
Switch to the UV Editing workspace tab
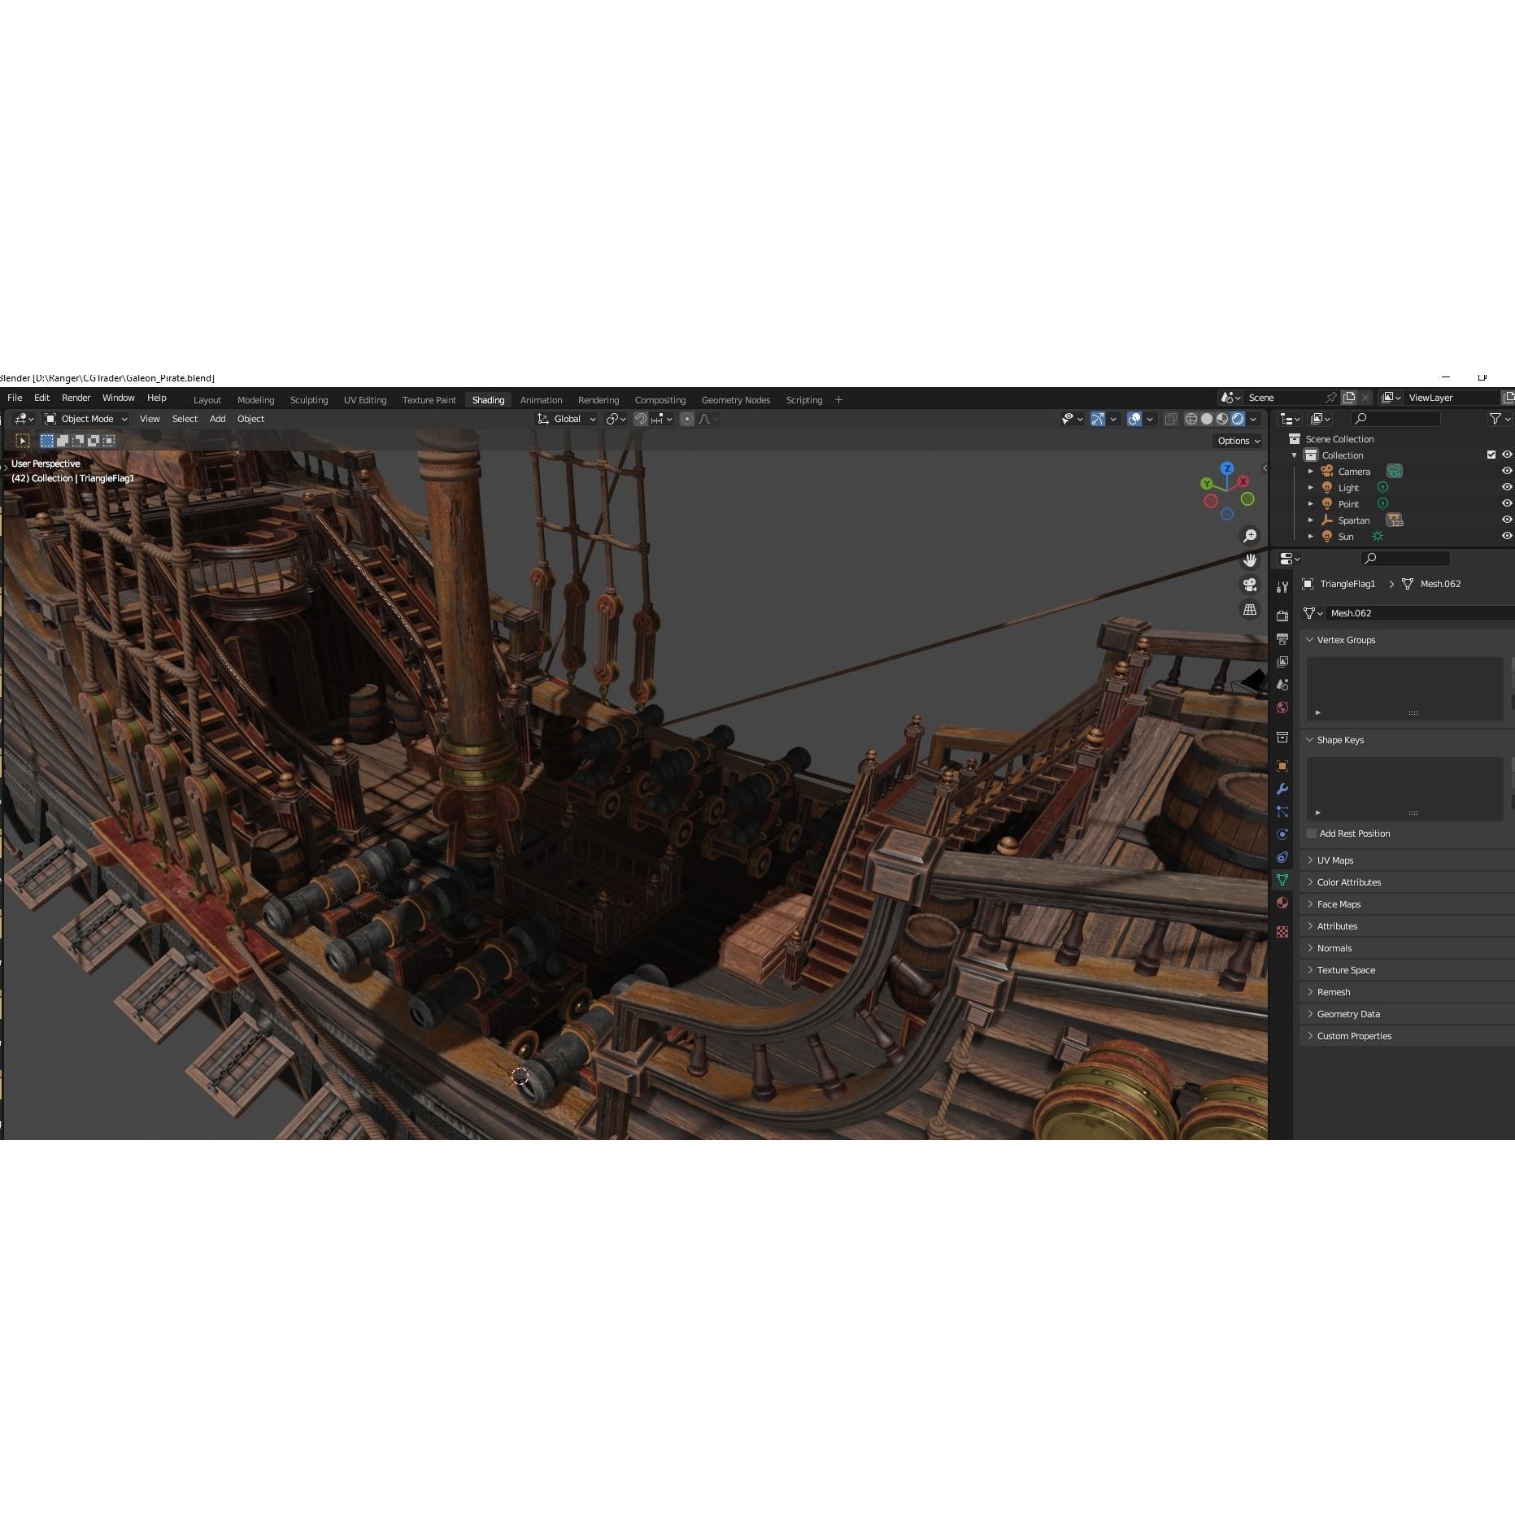364,399
